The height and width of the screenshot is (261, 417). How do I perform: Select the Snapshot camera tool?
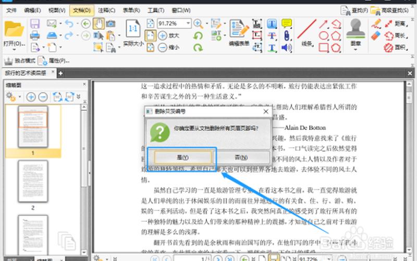point(111,23)
